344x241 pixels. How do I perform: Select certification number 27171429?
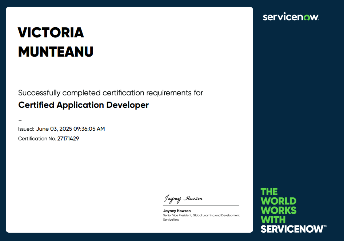[68, 139]
